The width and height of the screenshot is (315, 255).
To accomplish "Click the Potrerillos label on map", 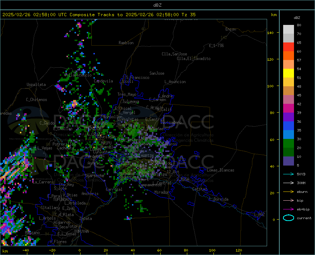I will pos(64,144).
